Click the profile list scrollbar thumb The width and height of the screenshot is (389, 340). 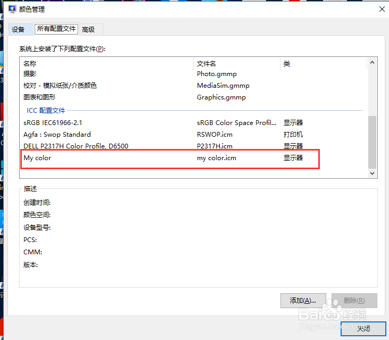coord(372,142)
